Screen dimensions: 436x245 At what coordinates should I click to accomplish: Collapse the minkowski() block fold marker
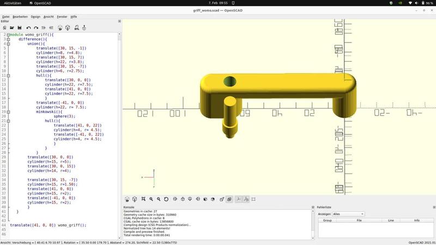[x=8, y=112]
